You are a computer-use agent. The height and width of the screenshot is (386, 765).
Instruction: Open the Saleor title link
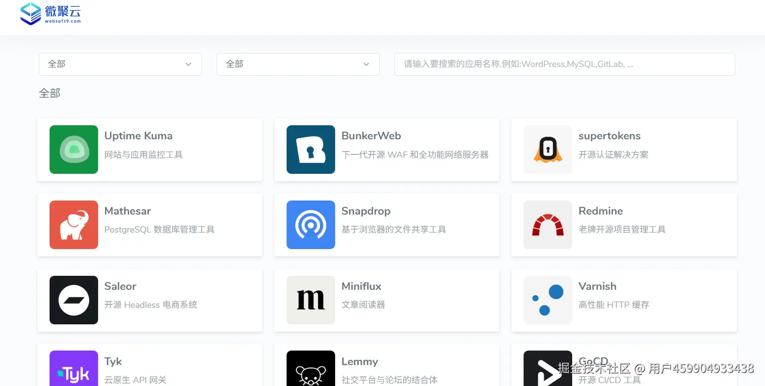(120, 286)
